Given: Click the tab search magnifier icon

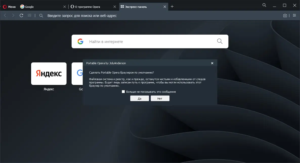Looking at the screenshot, I should pos(264,5).
